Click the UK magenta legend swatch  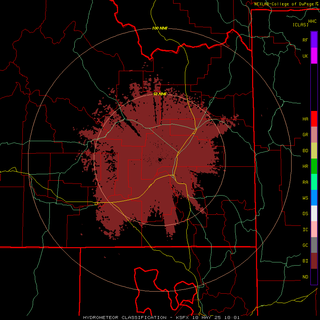tap(314, 56)
